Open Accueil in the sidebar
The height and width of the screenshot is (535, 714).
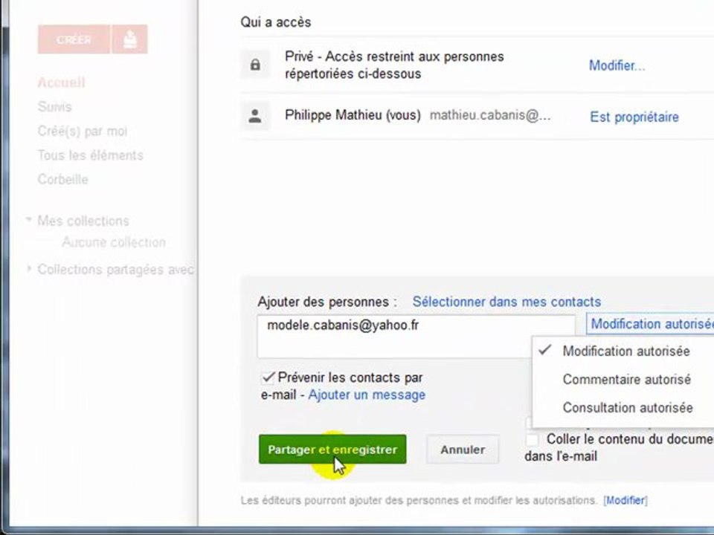(62, 82)
